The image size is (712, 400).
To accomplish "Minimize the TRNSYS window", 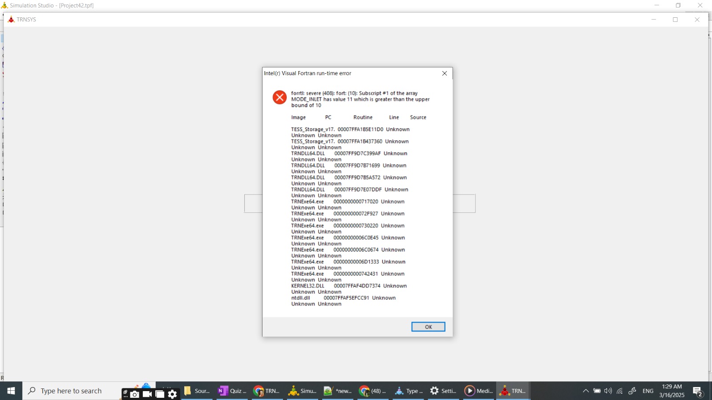I will click(x=654, y=20).
